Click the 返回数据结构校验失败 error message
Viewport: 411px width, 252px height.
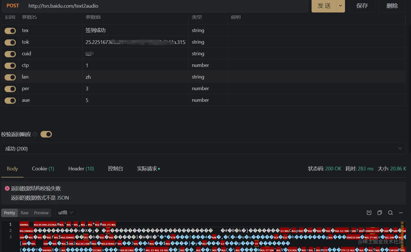click(36, 189)
